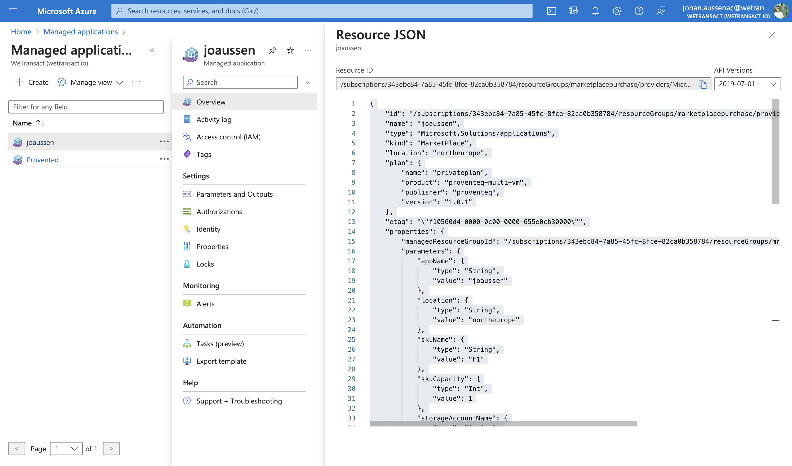This screenshot has width=792, height=466.
Task: Open the Directories and subscriptions filter icon
Action: (x=573, y=11)
